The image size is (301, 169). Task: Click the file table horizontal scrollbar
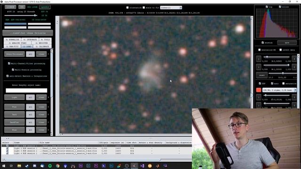83,160
